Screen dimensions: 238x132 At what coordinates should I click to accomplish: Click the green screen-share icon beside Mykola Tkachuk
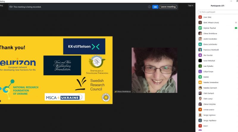pyautogui.click(x=236, y=28)
